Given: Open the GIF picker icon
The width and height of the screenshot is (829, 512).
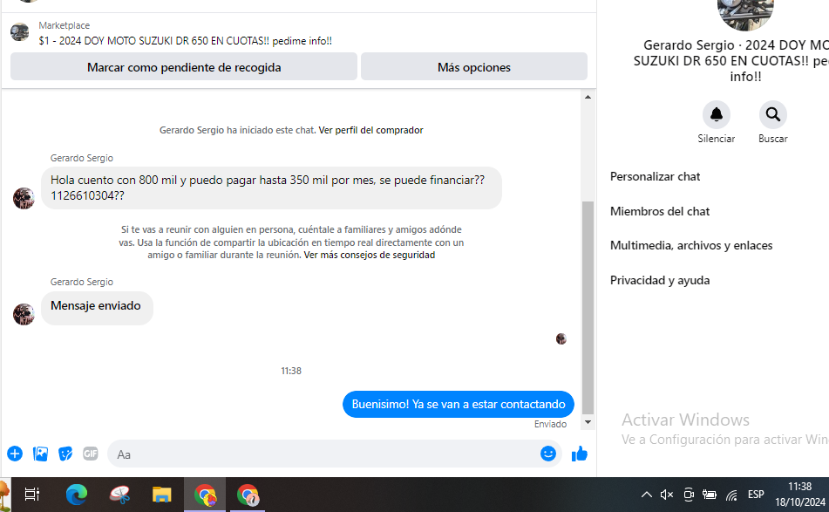Looking at the screenshot, I should [x=91, y=454].
